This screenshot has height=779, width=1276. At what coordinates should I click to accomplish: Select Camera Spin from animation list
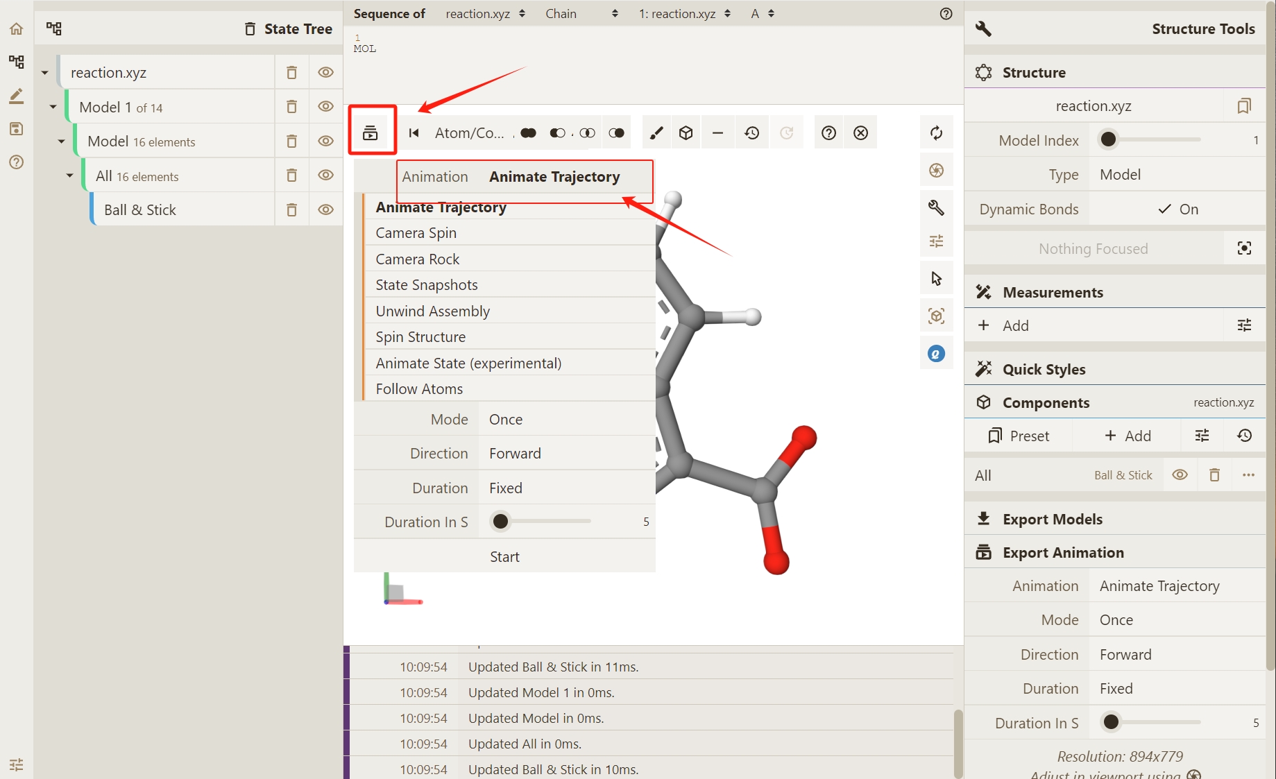416,233
